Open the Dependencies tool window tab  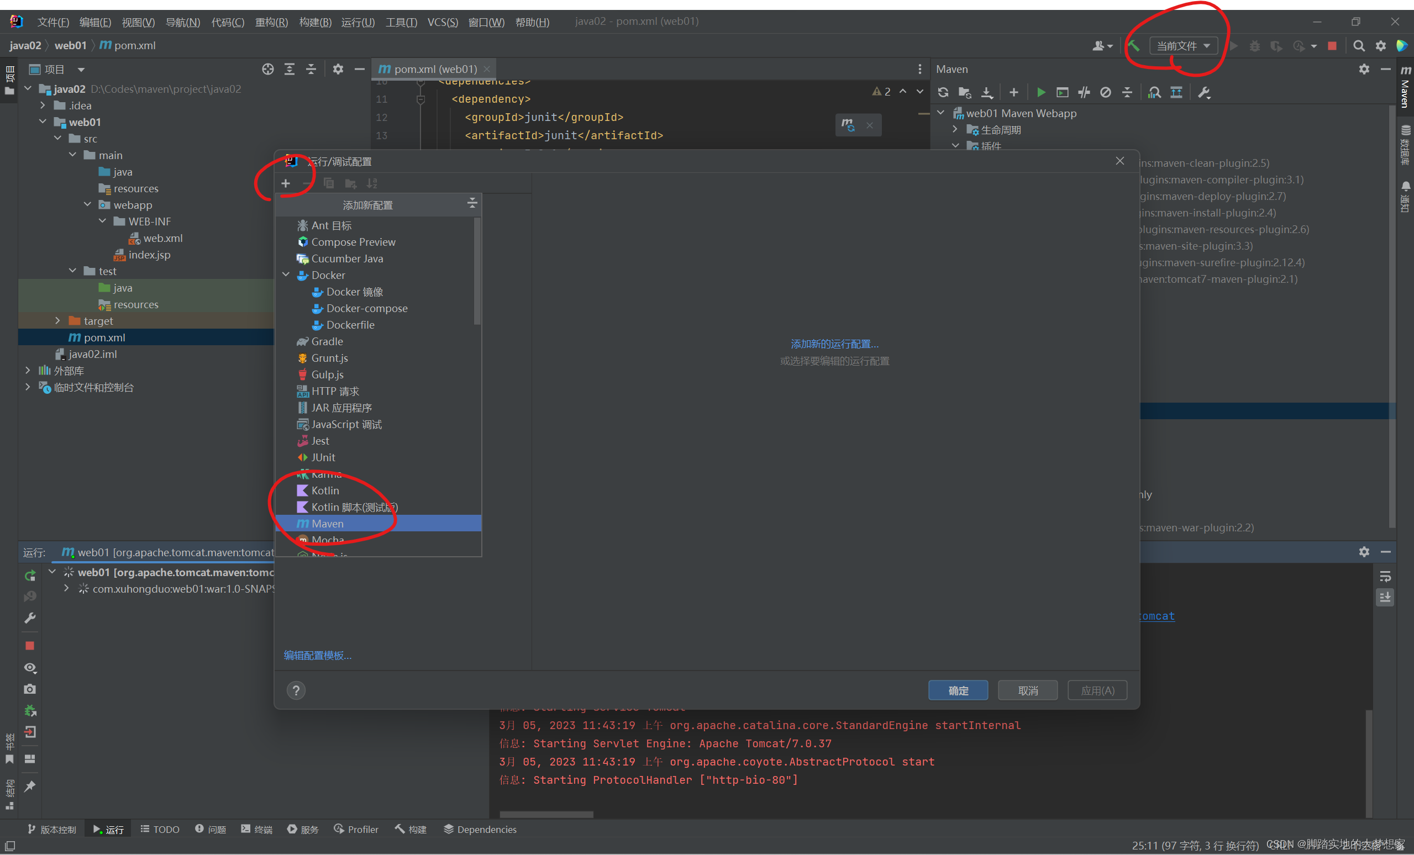click(x=480, y=829)
